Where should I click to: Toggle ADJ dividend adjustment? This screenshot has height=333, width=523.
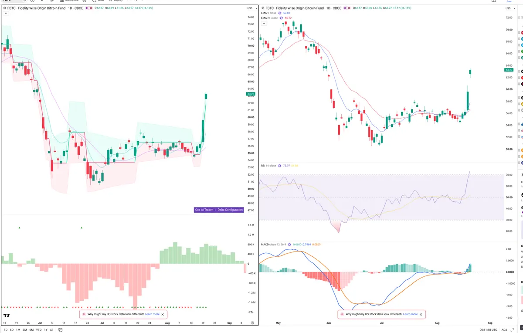(504, 330)
